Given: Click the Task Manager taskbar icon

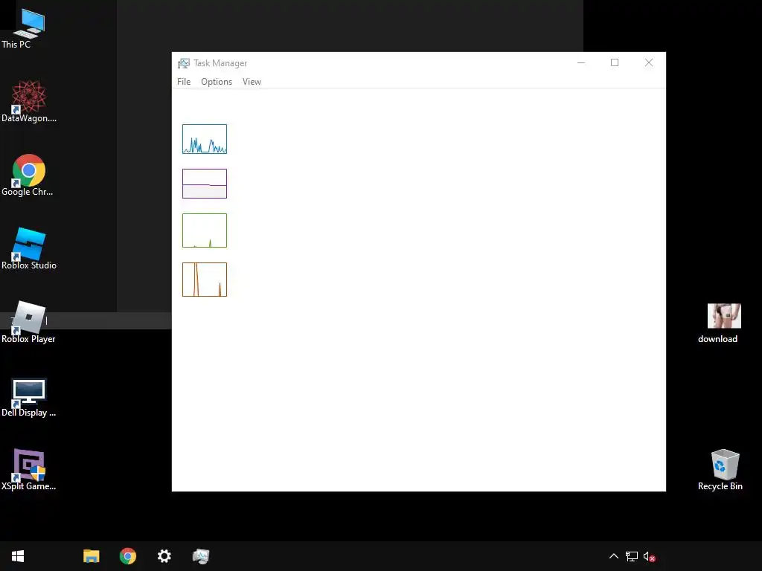Looking at the screenshot, I should pyautogui.click(x=201, y=556).
